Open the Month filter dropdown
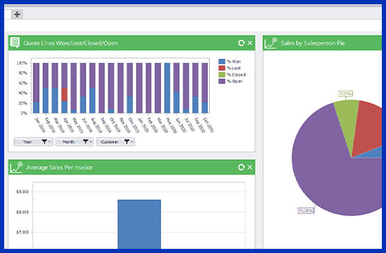The height and width of the screenshot is (253, 386). [x=74, y=142]
